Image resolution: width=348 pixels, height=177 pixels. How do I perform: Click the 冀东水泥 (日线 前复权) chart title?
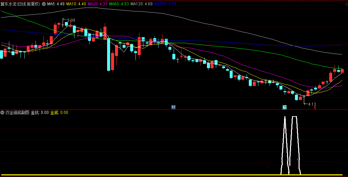(20, 4)
